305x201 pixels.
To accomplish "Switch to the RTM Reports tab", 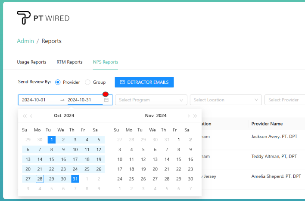I will tap(69, 62).
